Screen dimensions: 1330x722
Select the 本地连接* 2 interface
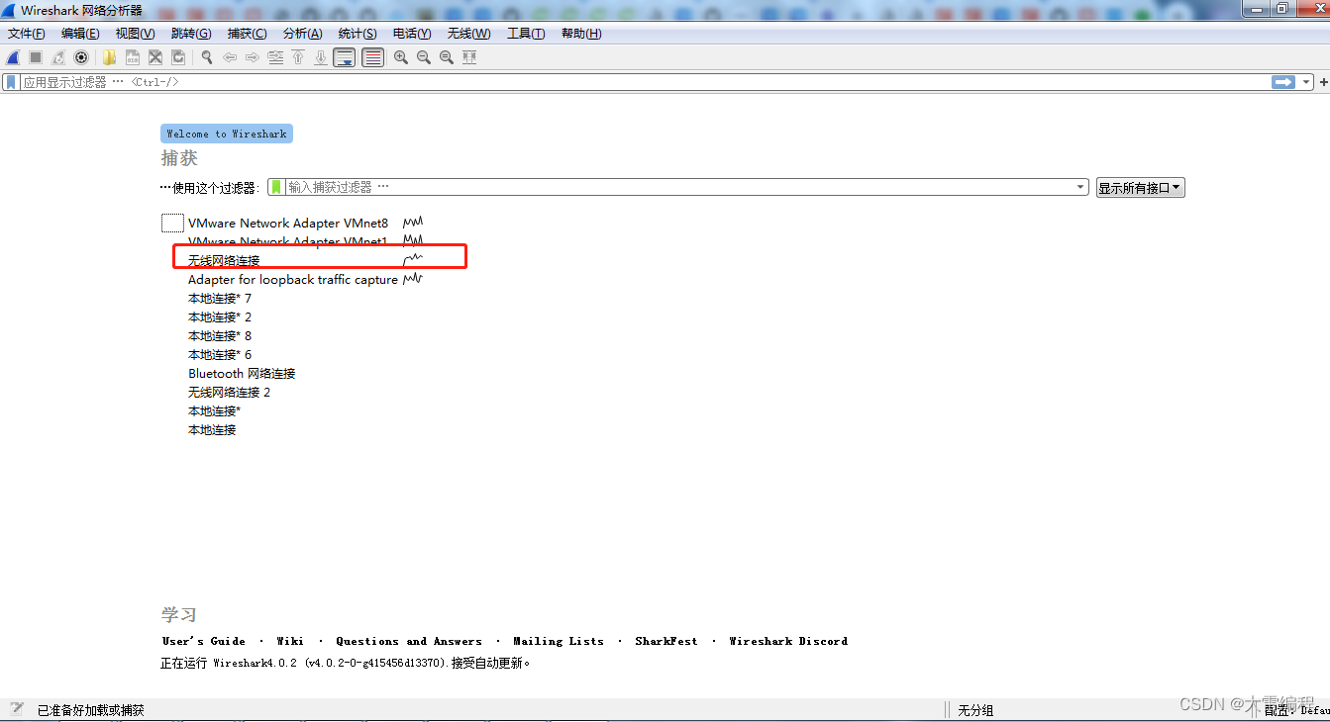220,317
